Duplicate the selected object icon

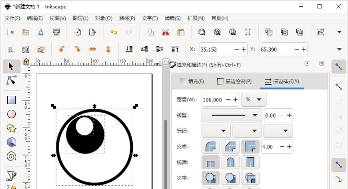[x=269, y=32]
